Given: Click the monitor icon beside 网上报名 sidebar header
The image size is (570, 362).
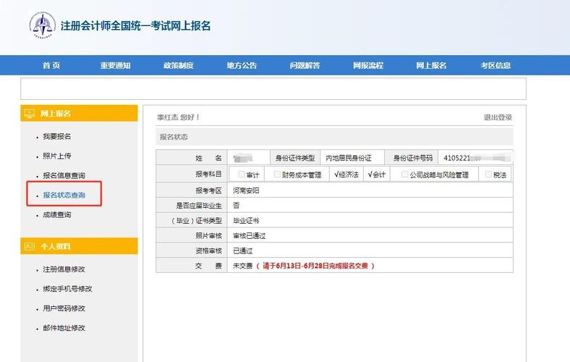Looking at the screenshot, I should (x=29, y=114).
